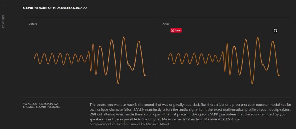Click the end point of the After waveform
Screen dimensions: 296x129
click(280, 75)
